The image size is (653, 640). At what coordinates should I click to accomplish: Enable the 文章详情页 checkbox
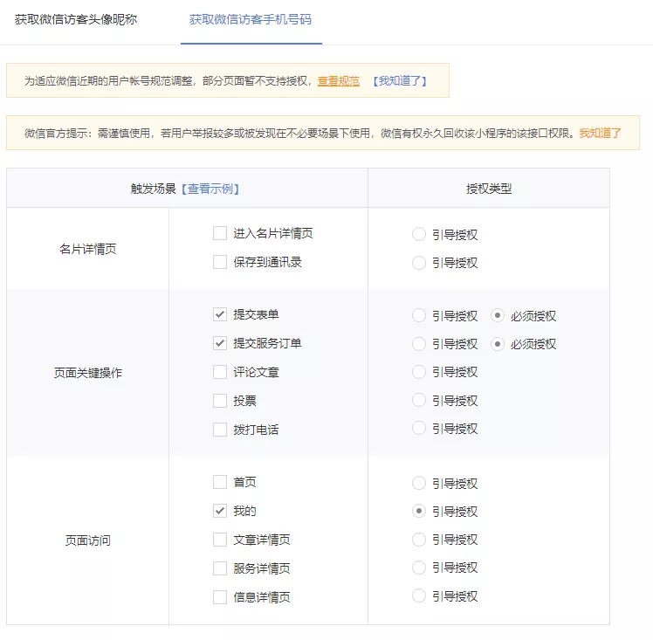point(220,540)
